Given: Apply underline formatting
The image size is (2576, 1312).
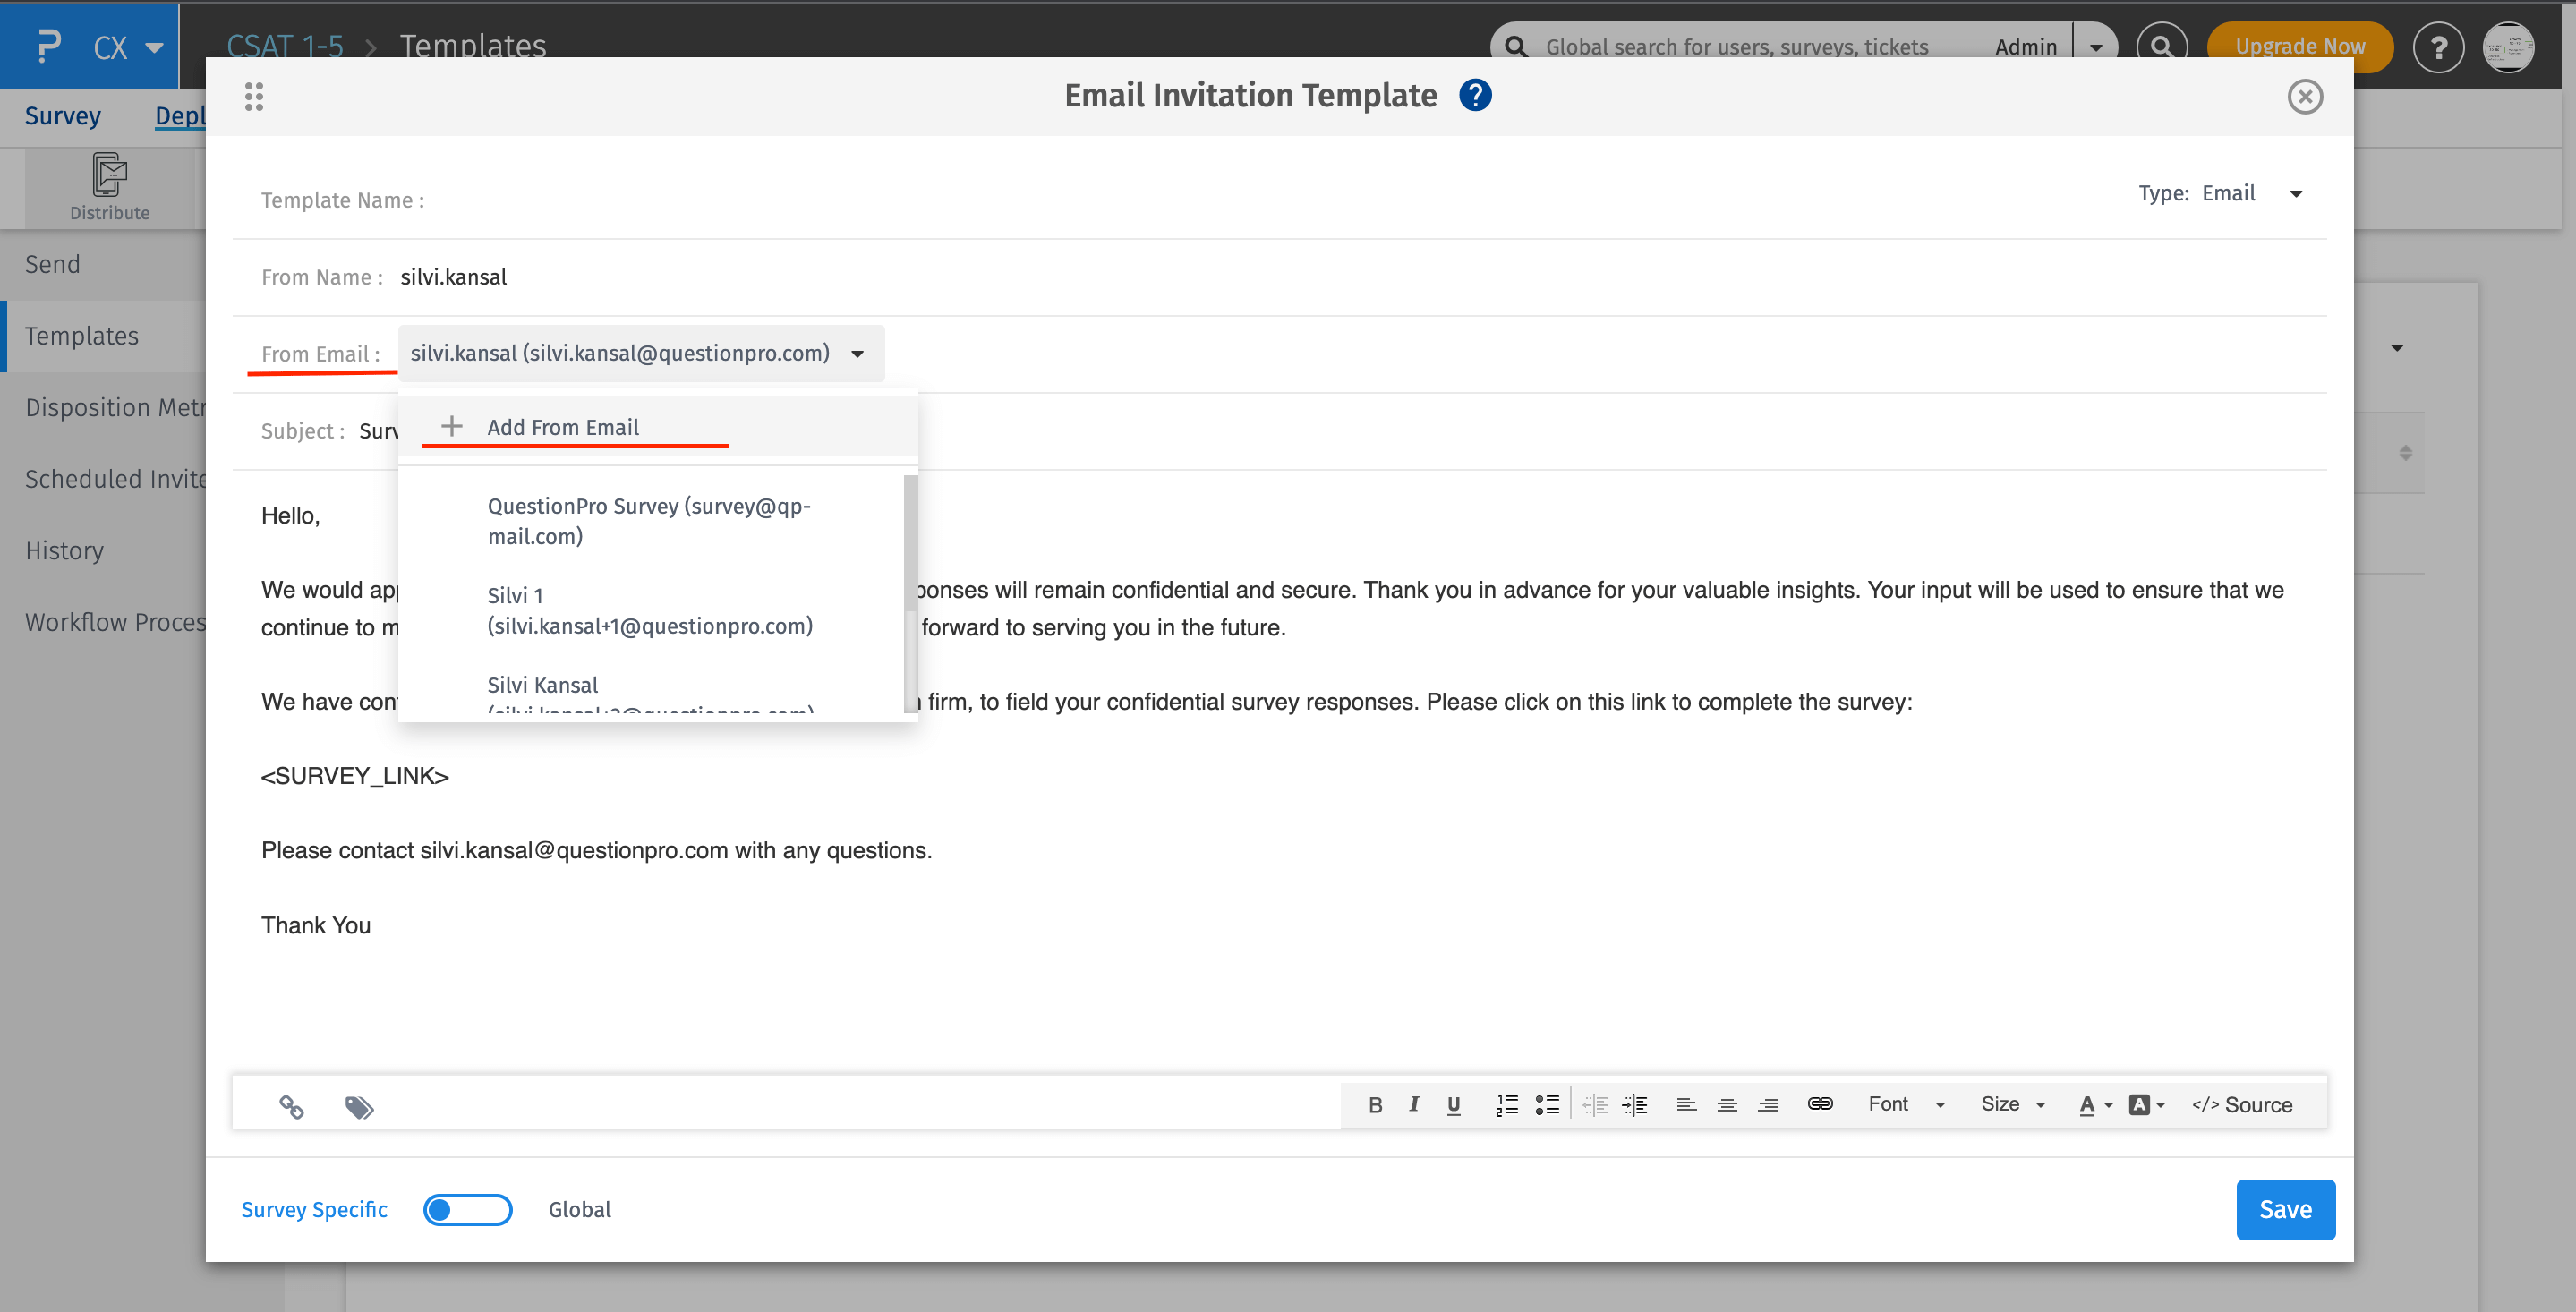Looking at the screenshot, I should pos(1453,1104).
